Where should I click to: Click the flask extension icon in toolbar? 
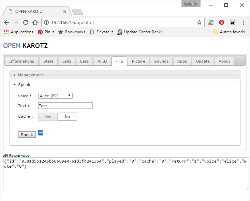pos(211,22)
